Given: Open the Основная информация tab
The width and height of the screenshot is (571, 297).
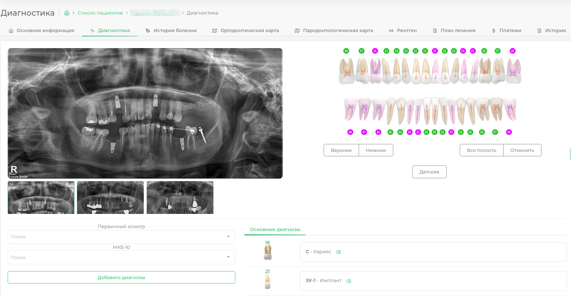Looking at the screenshot, I should 41,31.
